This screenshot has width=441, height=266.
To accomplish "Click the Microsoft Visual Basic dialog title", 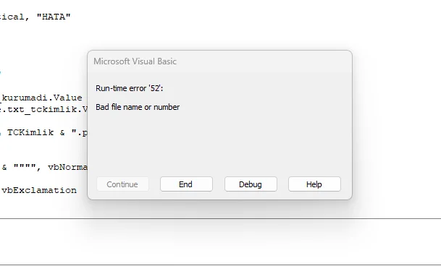I will [135, 61].
